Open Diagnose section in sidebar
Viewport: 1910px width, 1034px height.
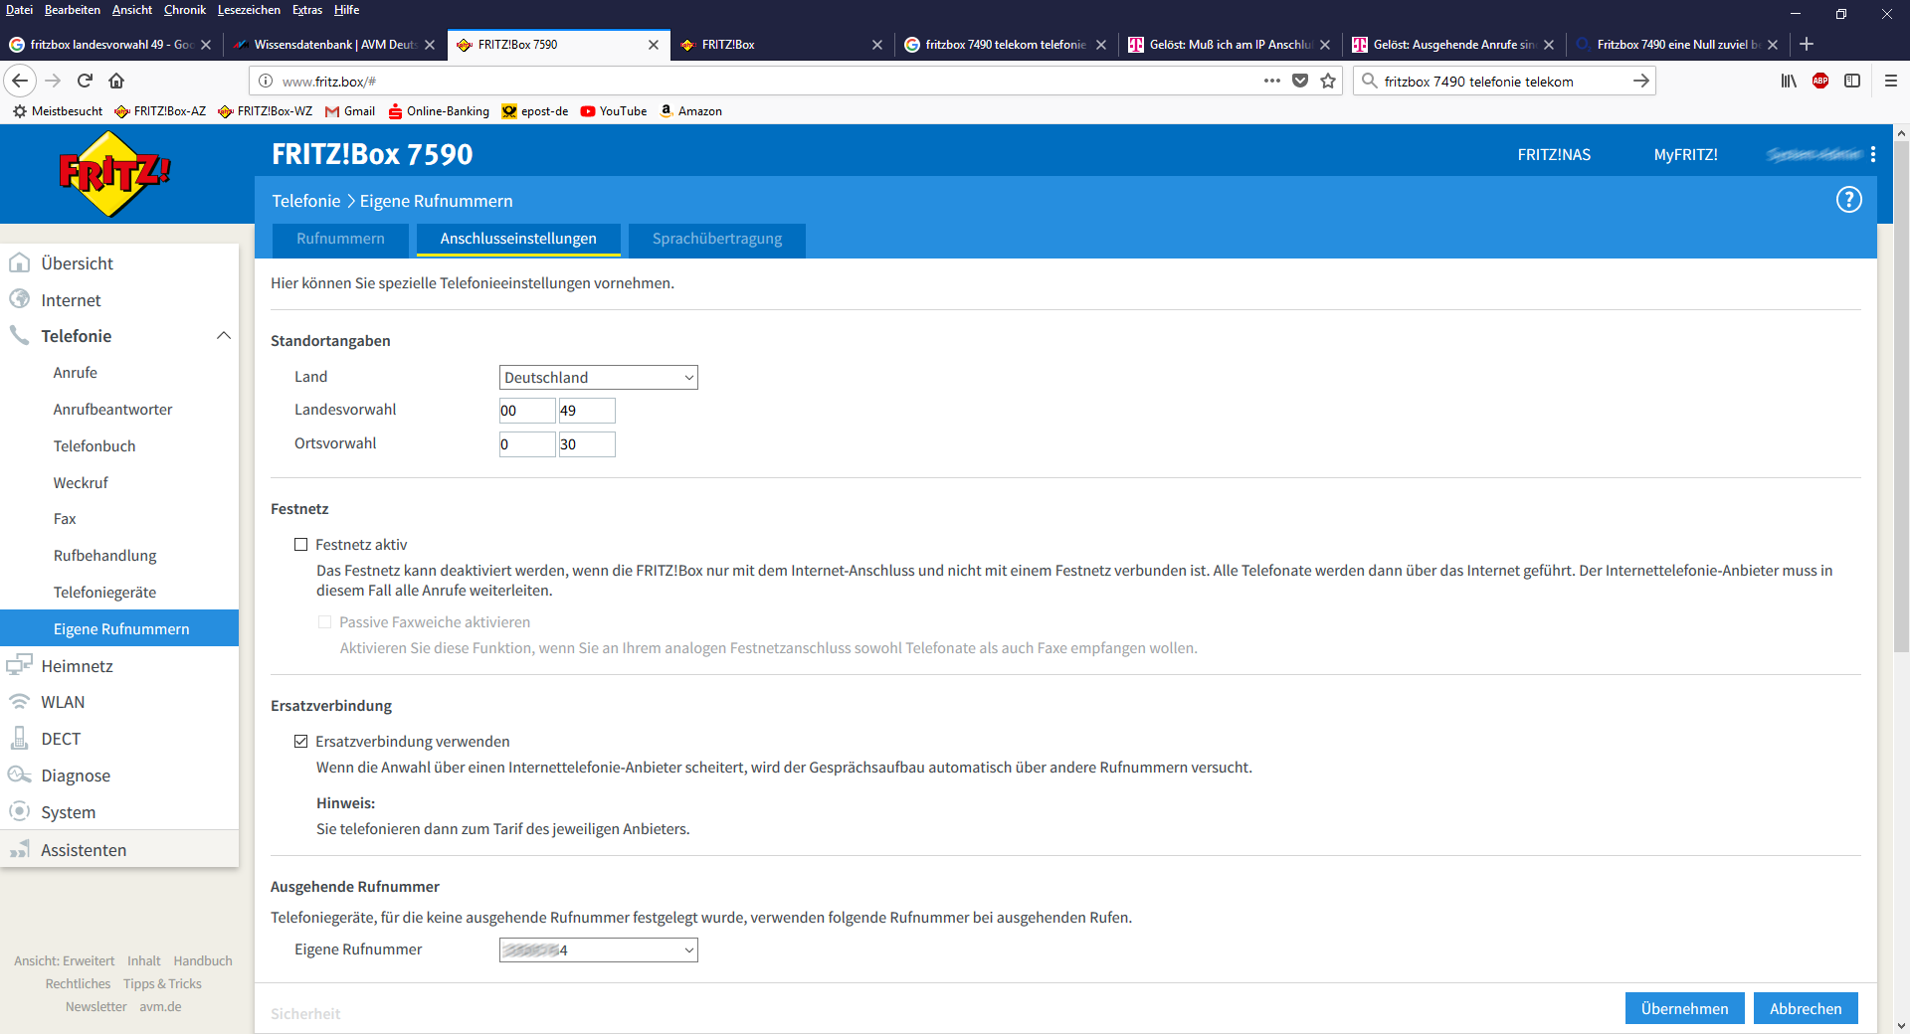[76, 775]
